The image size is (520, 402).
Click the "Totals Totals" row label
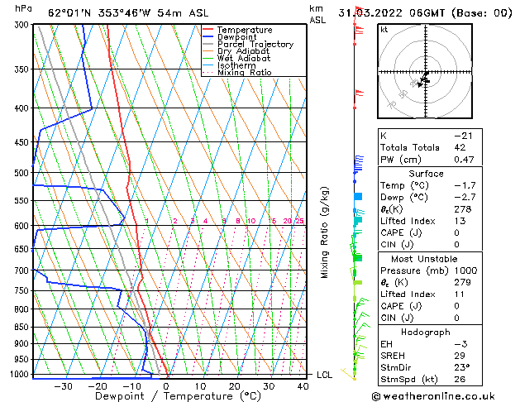[x=409, y=147]
